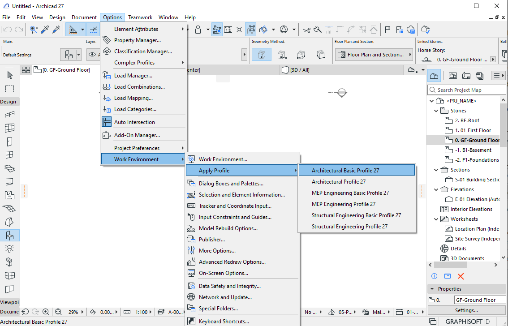Collapse the Sections tree node
The image size is (508, 326).
point(436,170)
